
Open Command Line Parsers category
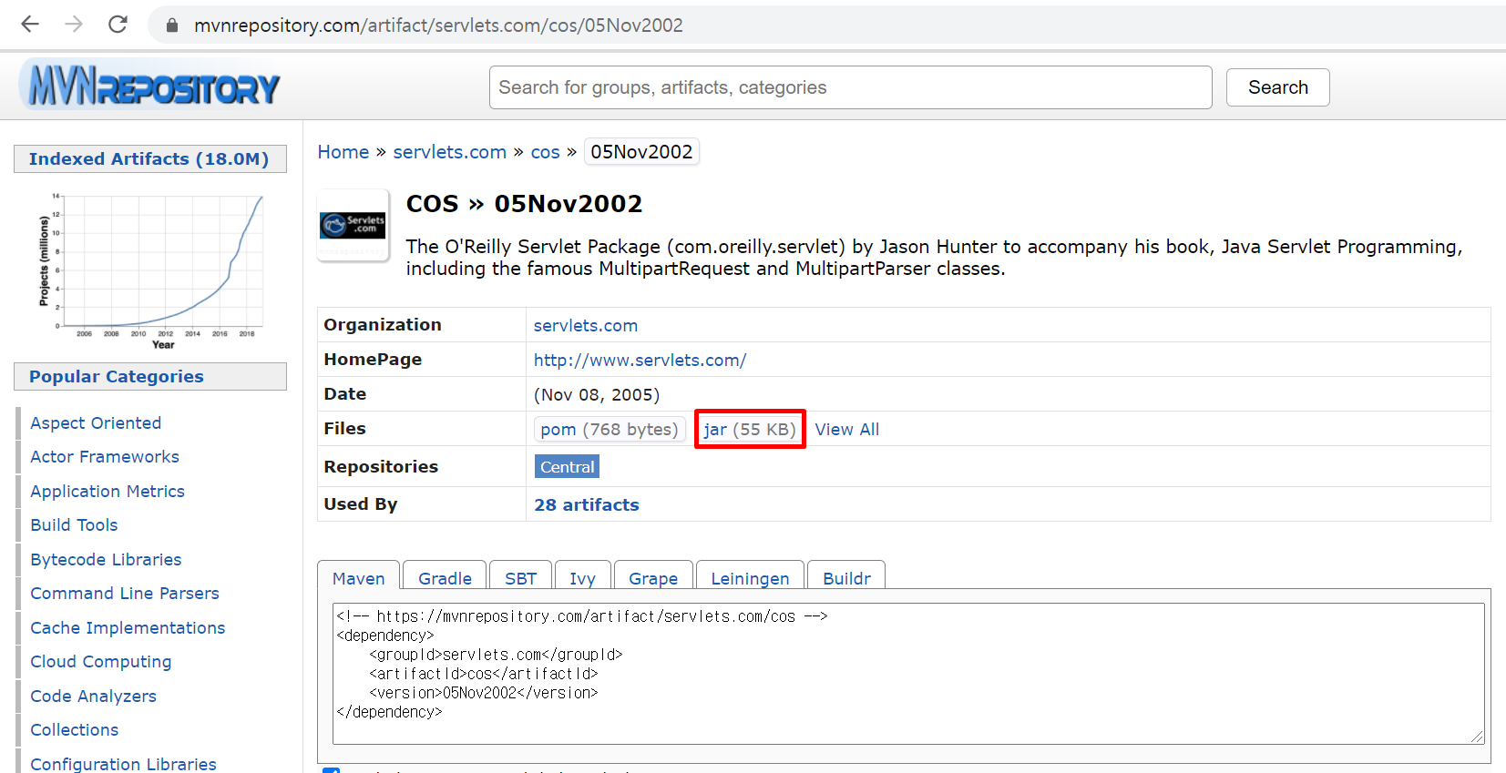point(125,593)
